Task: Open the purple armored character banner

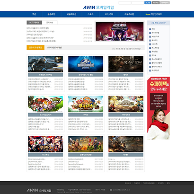Action: [120, 31]
